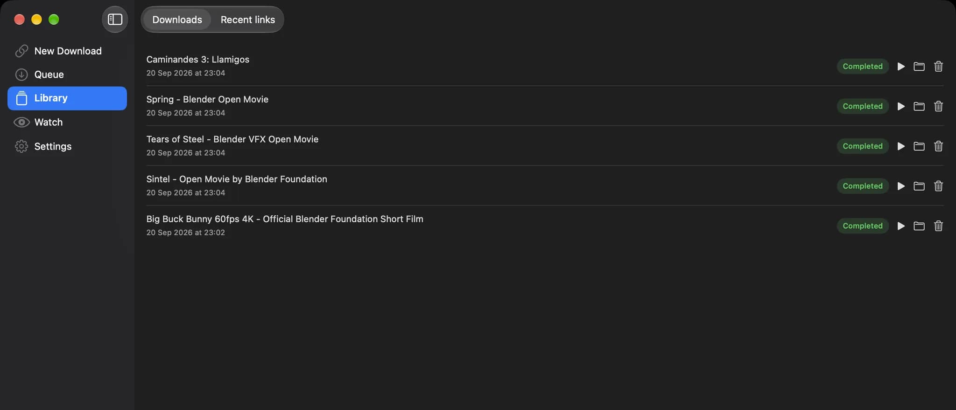Image resolution: width=956 pixels, height=410 pixels.
Task: Open New Download in sidebar
Action: 67,51
